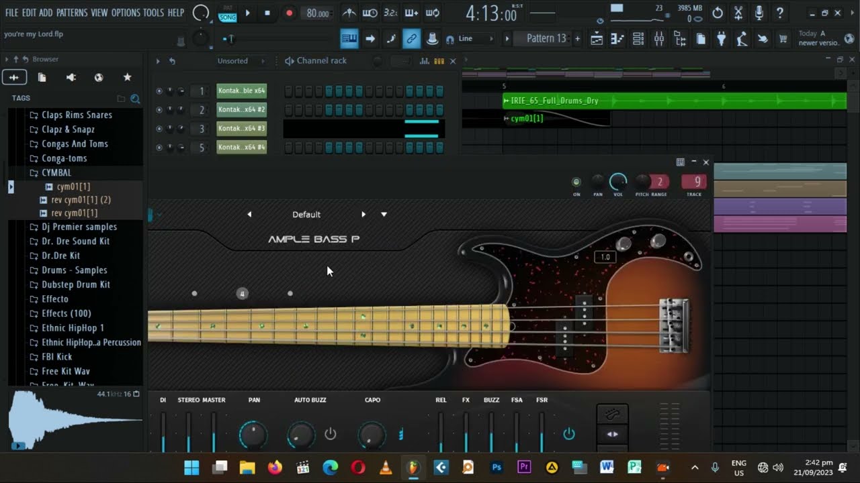Open the Dr. Dre Sound Kit folder
860x483 pixels.
(76, 241)
